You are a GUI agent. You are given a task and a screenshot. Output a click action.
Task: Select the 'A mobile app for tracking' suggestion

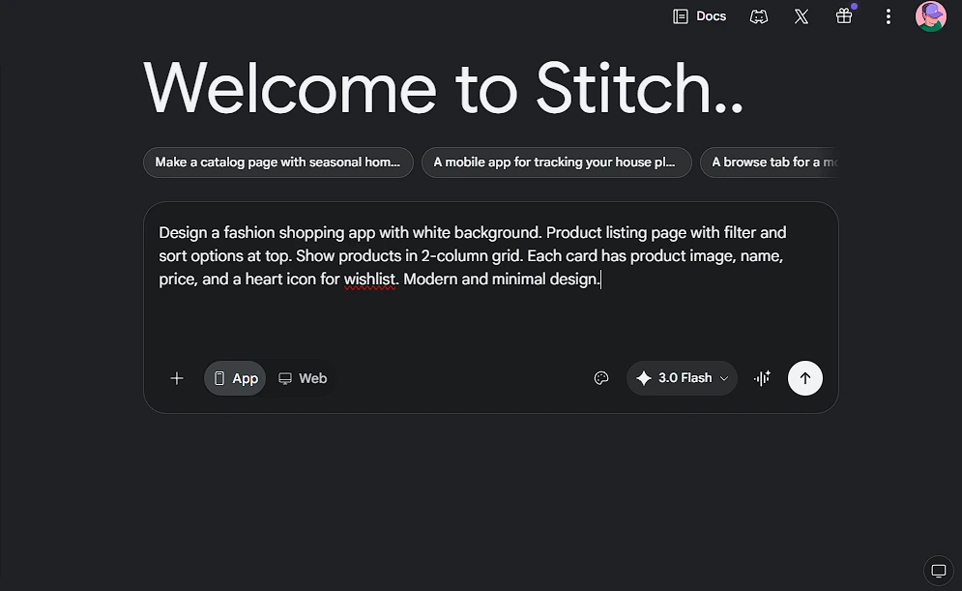(x=557, y=163)
